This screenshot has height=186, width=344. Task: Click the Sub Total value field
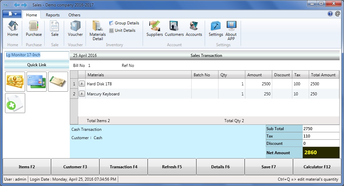(x=321, y=129)
